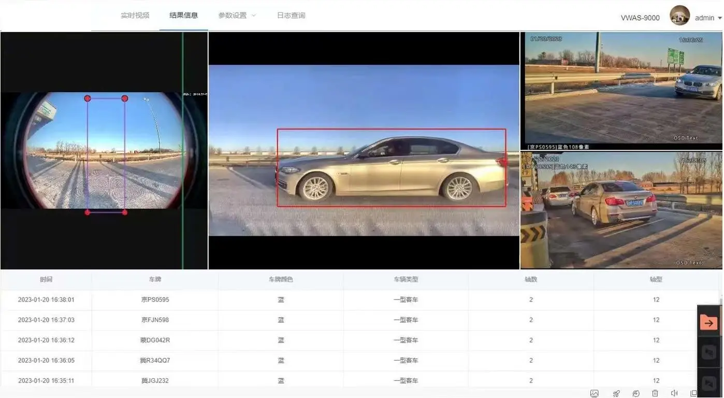The height and width of the screenshot is (398, 724).
Task: Click the circular plus icon in bottom toolbar
Action: coord(636,393)
